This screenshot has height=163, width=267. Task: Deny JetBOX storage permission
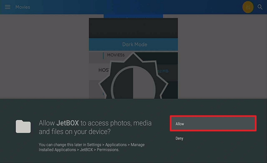point(179,138)
